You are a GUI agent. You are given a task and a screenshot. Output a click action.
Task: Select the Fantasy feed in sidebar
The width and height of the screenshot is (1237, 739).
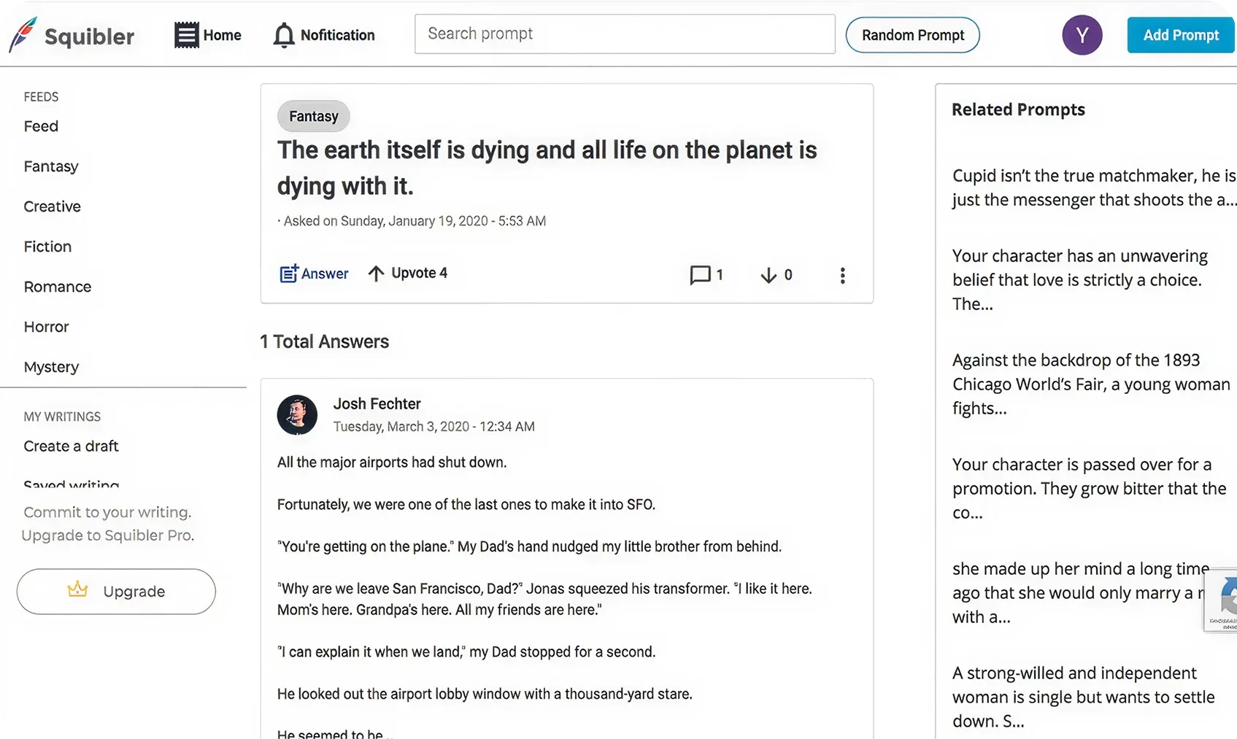pos(51,166)
